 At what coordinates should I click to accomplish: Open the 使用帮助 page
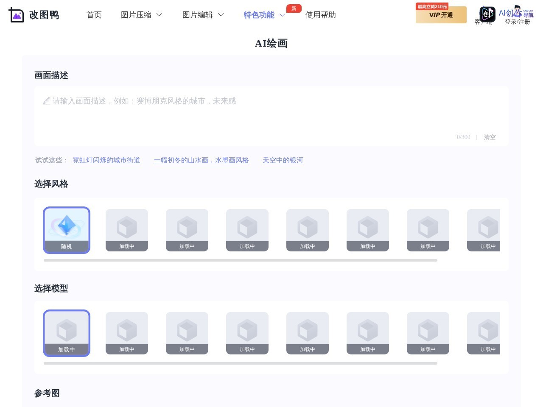coord(321,15)
